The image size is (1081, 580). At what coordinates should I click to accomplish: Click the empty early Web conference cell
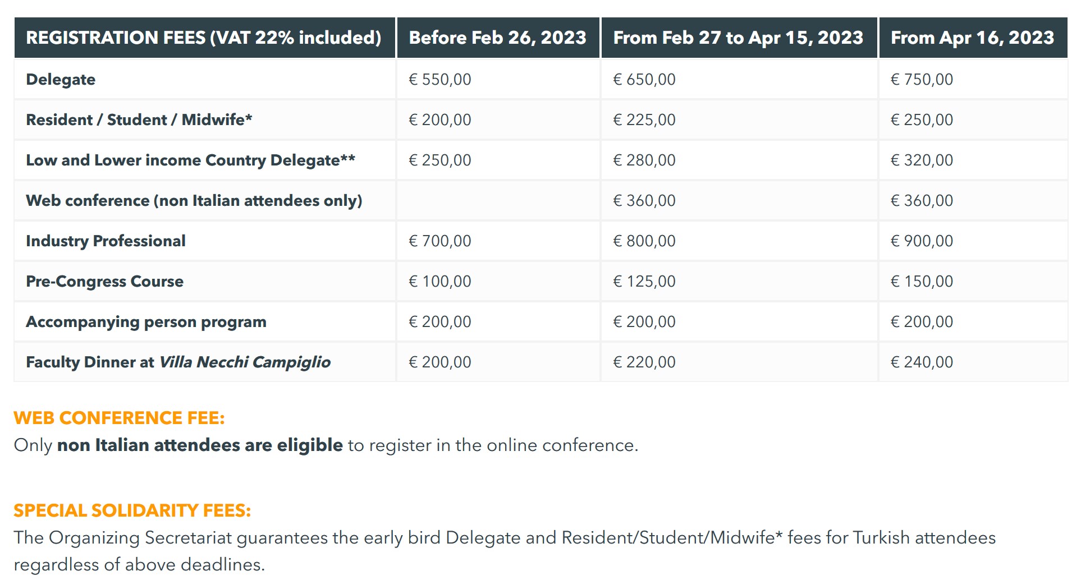coord(498,200)
